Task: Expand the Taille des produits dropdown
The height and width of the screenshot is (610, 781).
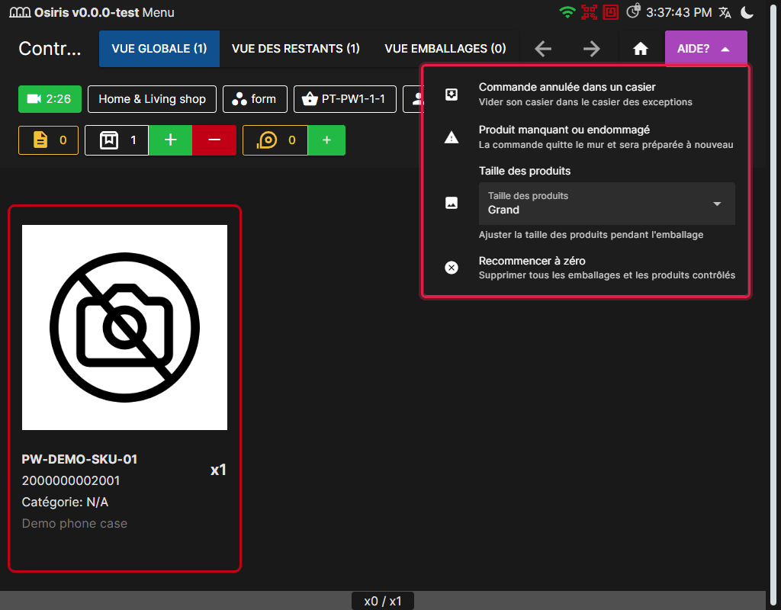Action: pos(606,204)
